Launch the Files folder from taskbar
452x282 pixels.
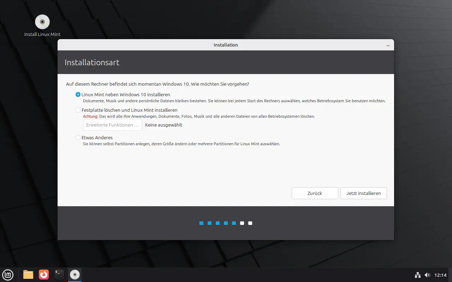click(28, 274)
